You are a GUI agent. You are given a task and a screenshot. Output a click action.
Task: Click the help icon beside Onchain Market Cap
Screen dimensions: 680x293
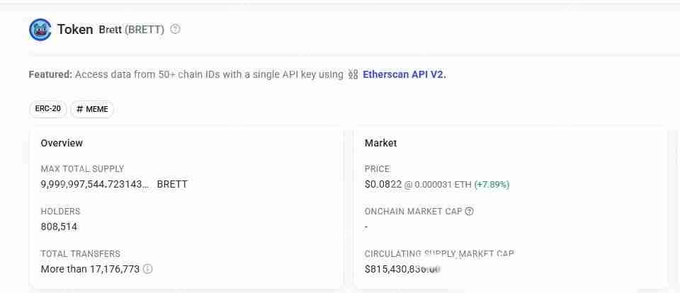[x=469, y=211]
